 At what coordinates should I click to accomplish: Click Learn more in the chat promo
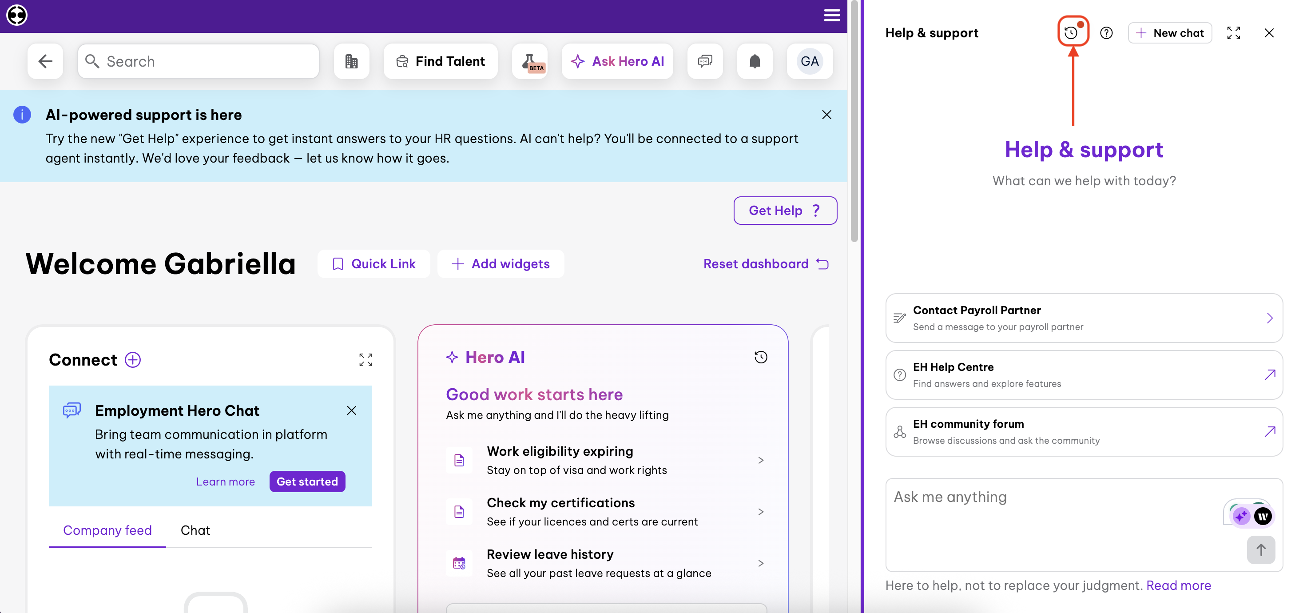tap(226, 482)
